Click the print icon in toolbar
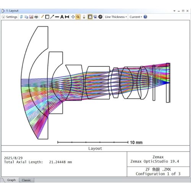191x191 pixels. click(36, 17)
